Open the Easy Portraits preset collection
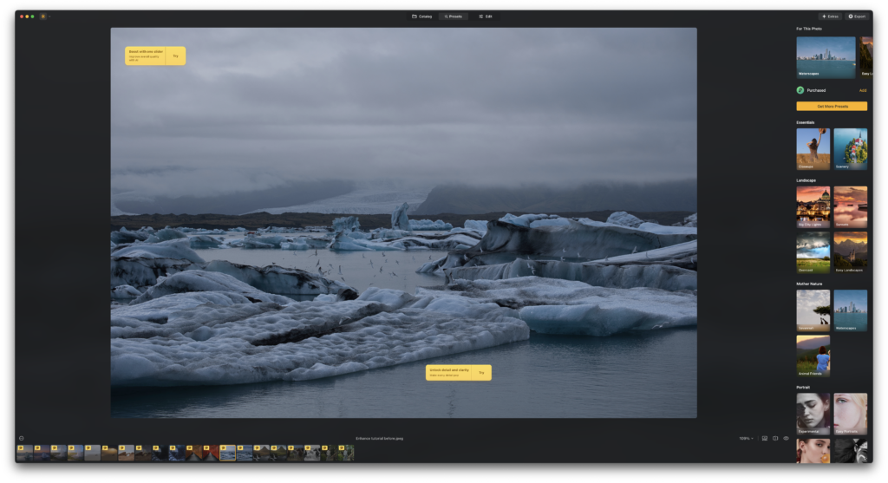This screenshot has height=483, width=888. coord(850,414)
